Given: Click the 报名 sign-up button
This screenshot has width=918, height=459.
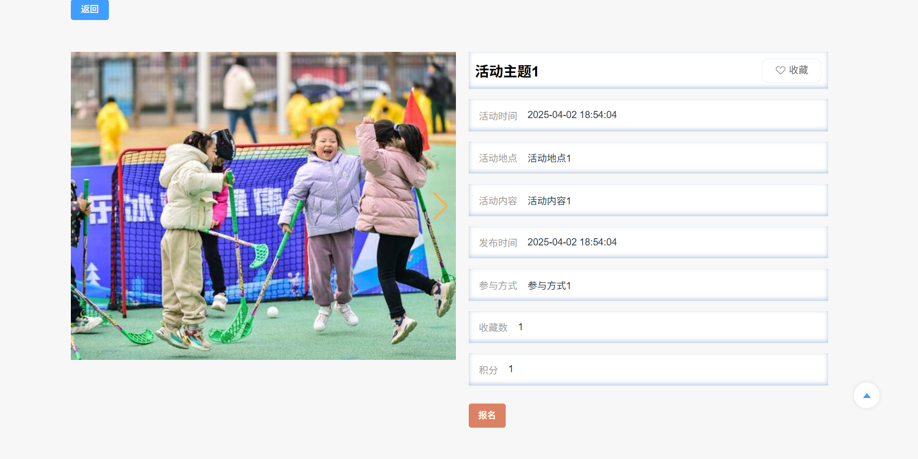Looking at the screenshot, I should 487,415.
